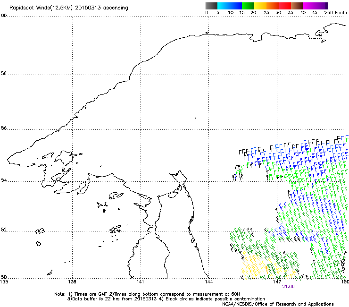Click the legend tick label 40
The height and width of the screenshot is (307, 349).
(x=303, y=13)
